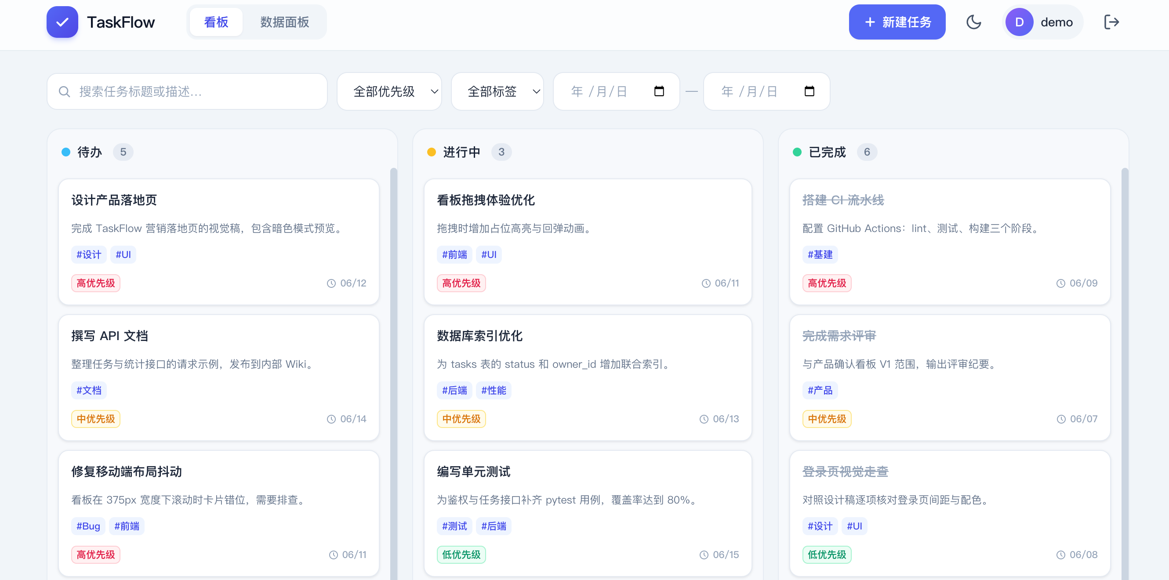The height and width of the screenshot is (580, 1169).
Task: Click #前端 tag on 修复移动端布局抖动 card
Action: tap(127, 526)
